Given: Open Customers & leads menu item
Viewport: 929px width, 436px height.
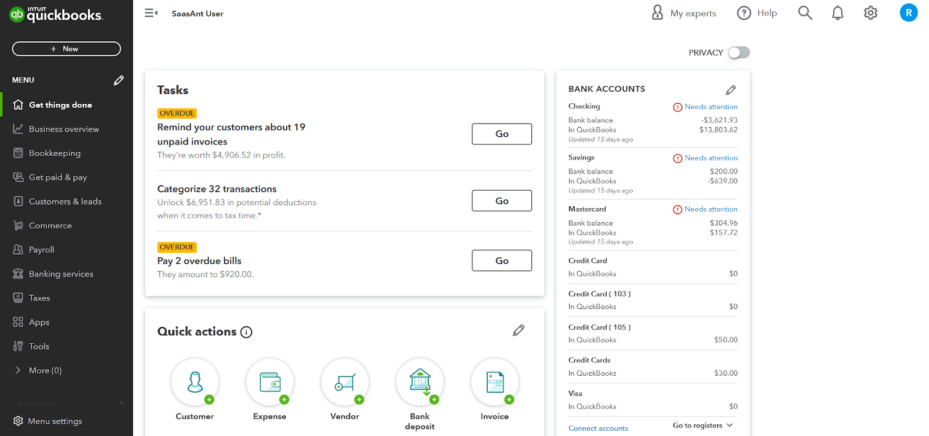Looking at the screenshot, I should tap(66, 201).
